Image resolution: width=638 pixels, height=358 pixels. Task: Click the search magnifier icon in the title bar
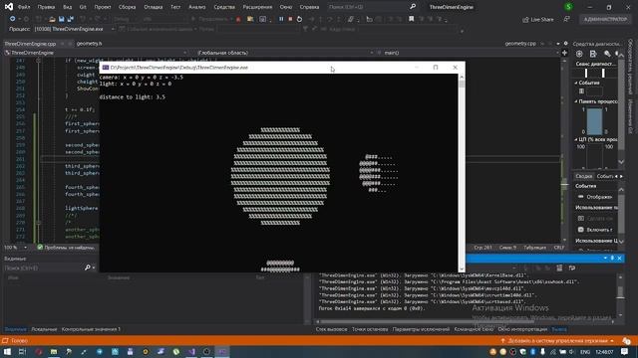click(413, 7)
